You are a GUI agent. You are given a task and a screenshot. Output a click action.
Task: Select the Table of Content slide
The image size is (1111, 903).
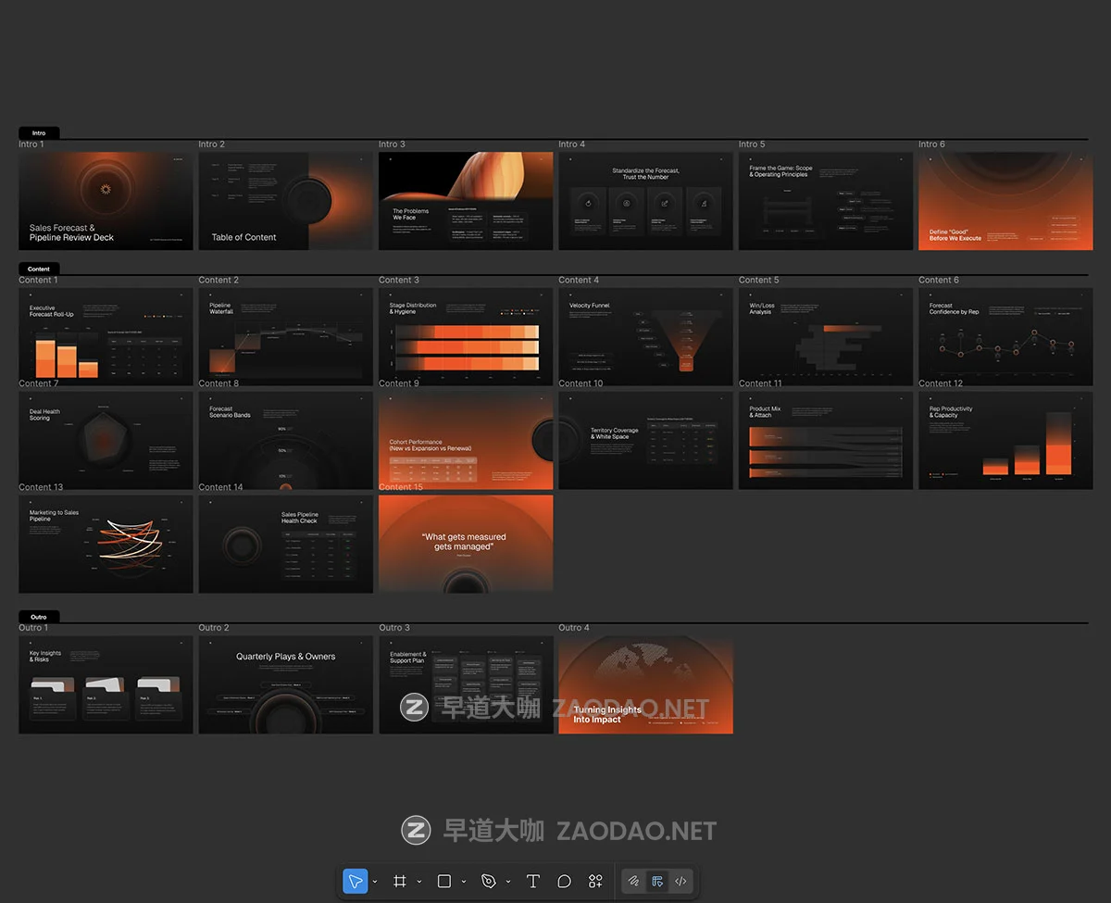point(285,201)
